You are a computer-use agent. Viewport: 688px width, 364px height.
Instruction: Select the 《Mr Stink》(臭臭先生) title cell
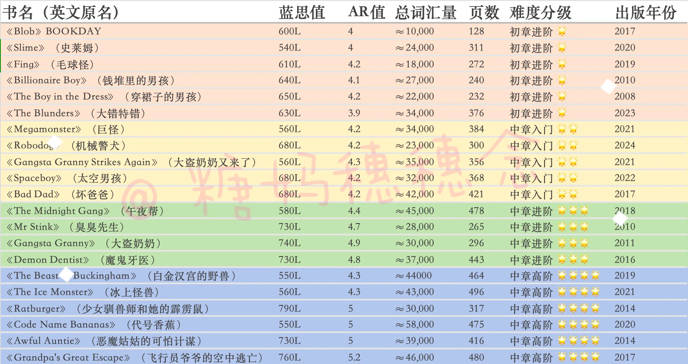[x=65, y=227]
